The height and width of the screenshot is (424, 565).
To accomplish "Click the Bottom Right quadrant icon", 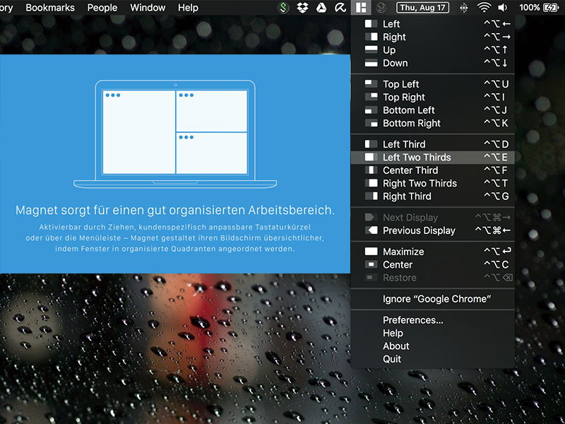I will (x=371, y=123).
